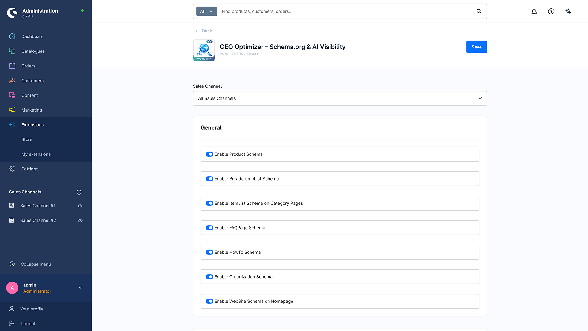Screen dimensions: 588x331
Task: Toggle Enable HowTo Schema switch
Action: 209,252
